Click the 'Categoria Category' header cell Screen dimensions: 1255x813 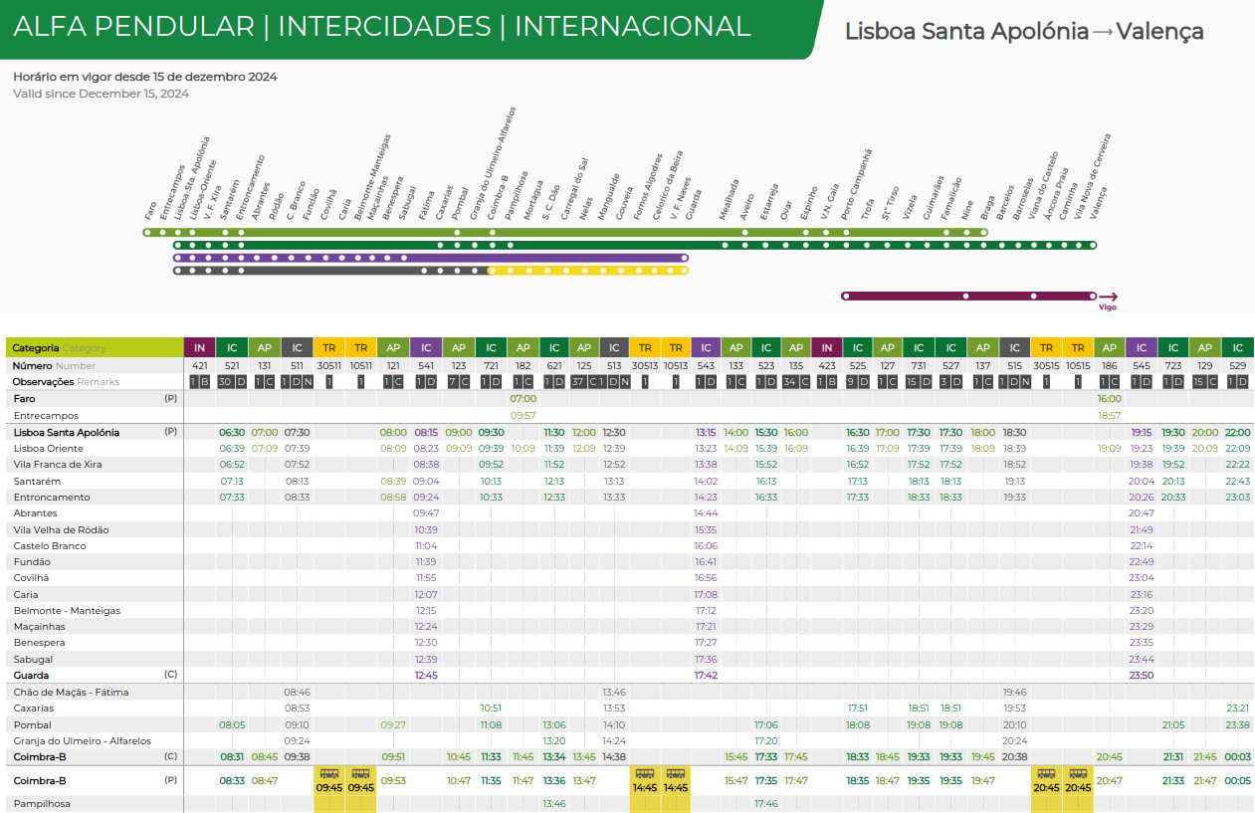95,348
